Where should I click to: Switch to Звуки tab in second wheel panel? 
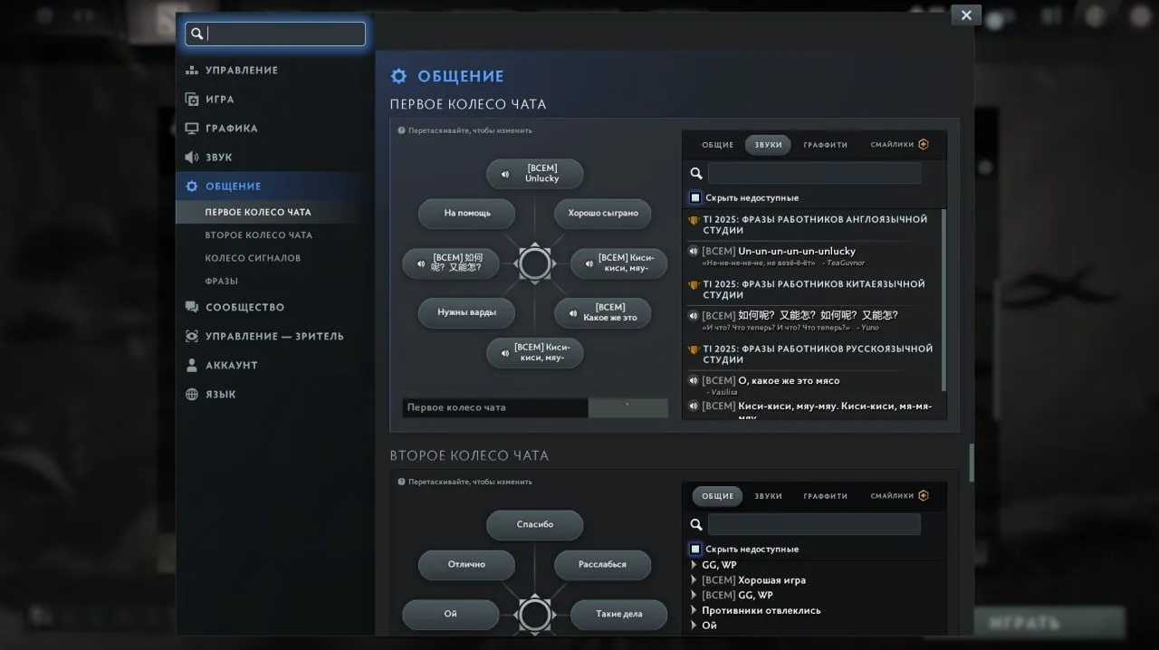click(x=768, y=496)
